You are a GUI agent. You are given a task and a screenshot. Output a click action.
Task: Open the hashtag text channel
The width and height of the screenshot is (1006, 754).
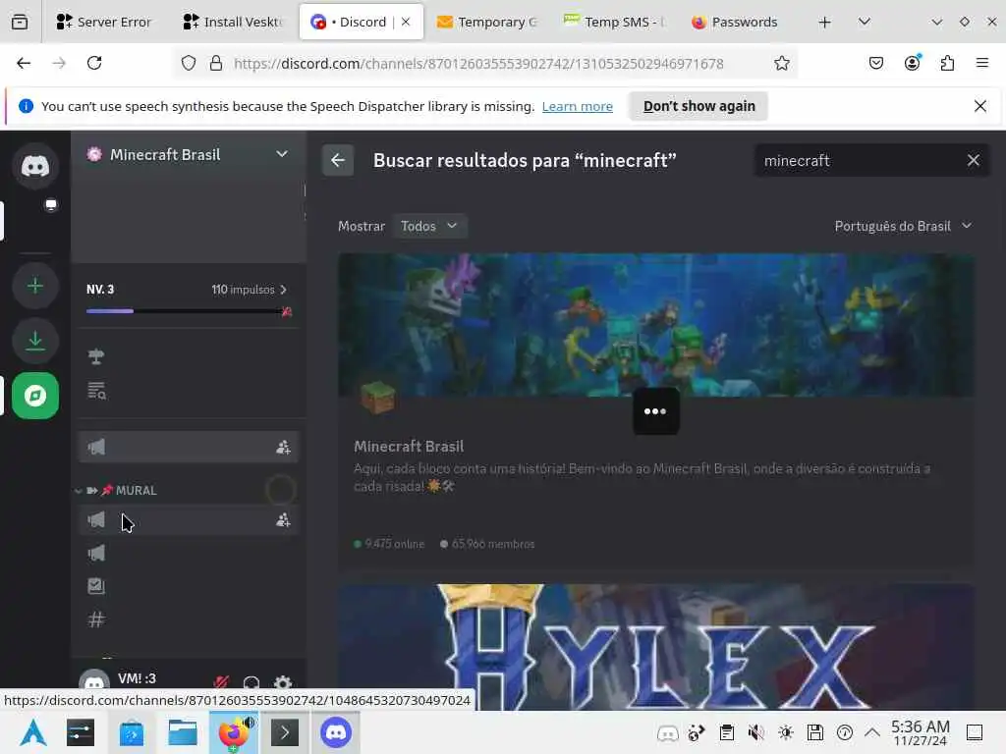point(96,619)
